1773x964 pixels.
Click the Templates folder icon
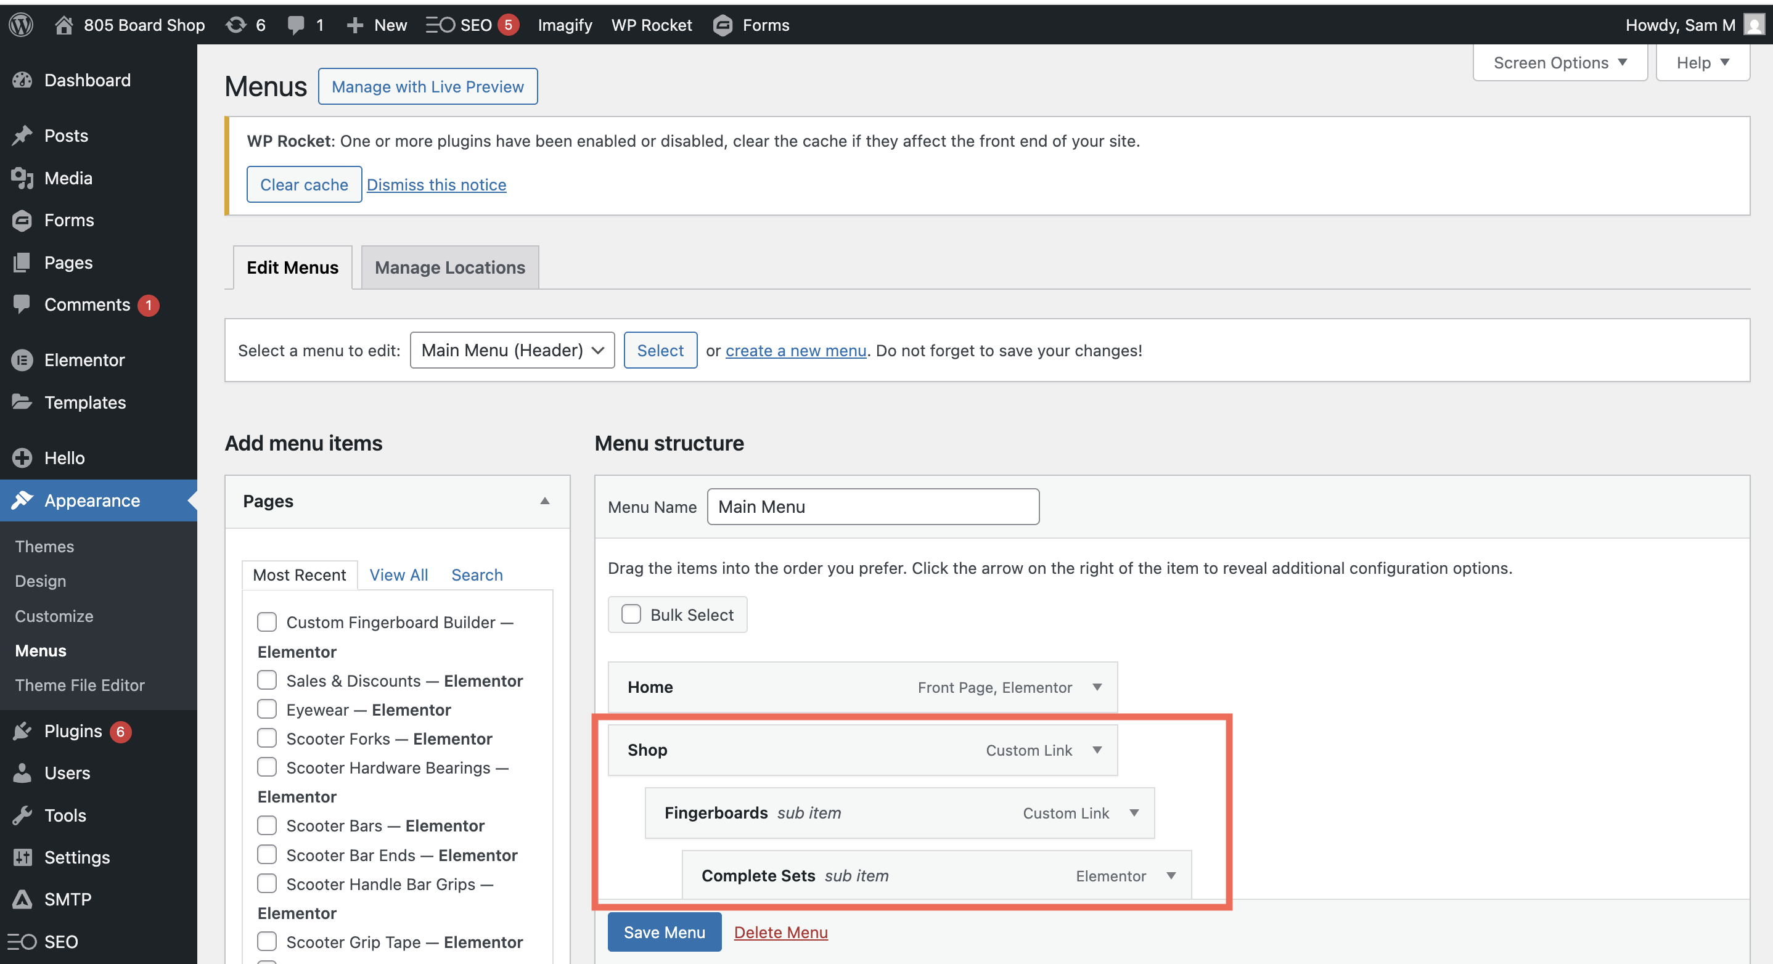[x=22, y=402]
